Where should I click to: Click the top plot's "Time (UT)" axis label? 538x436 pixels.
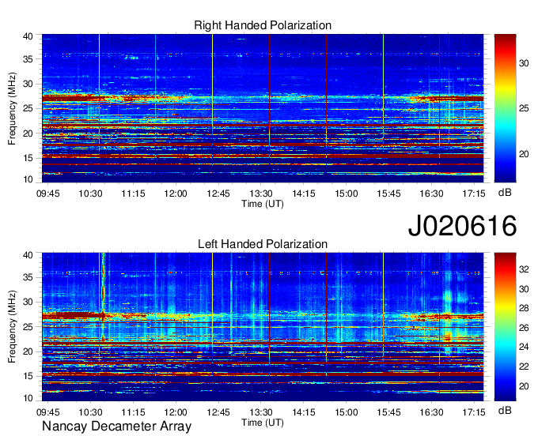tap(263, 204)
